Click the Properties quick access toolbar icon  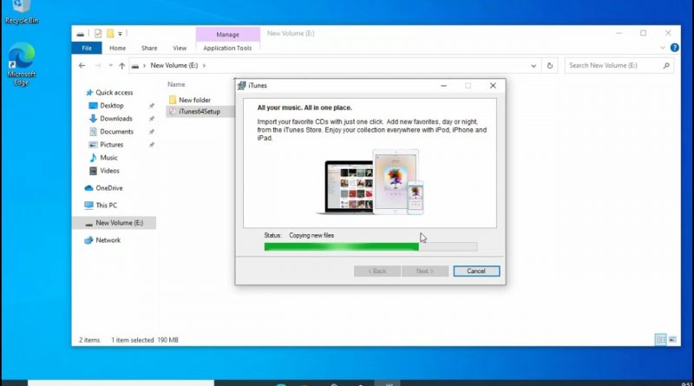tap(98, 33)
